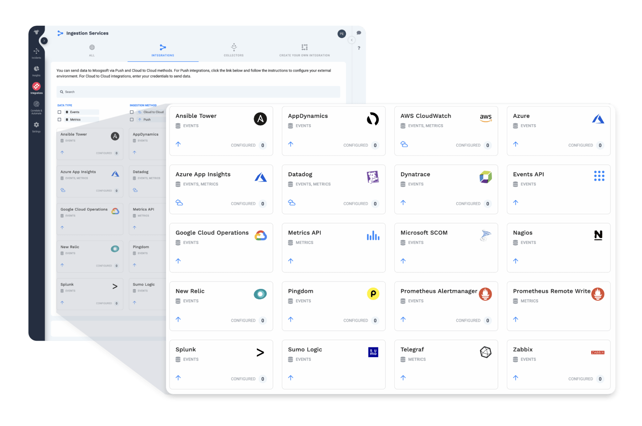Click the Search input field
Image resolution: width=642 pixels, height=426 pixels.
point(198,92)
